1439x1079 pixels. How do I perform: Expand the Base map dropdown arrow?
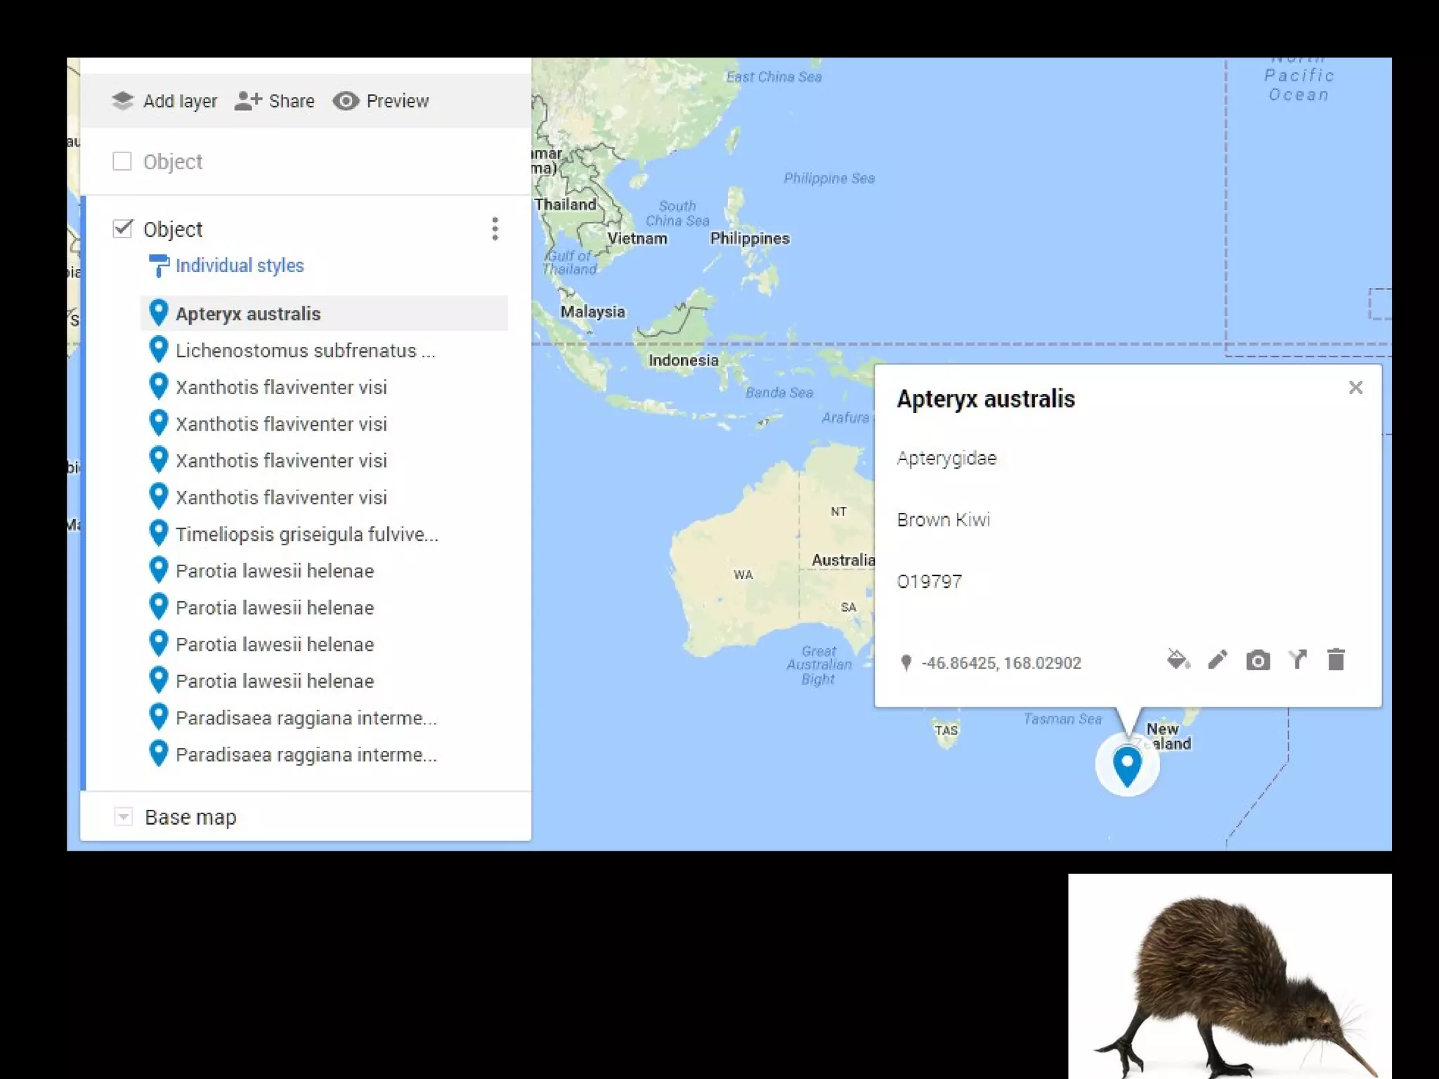[x=124, y=817]
